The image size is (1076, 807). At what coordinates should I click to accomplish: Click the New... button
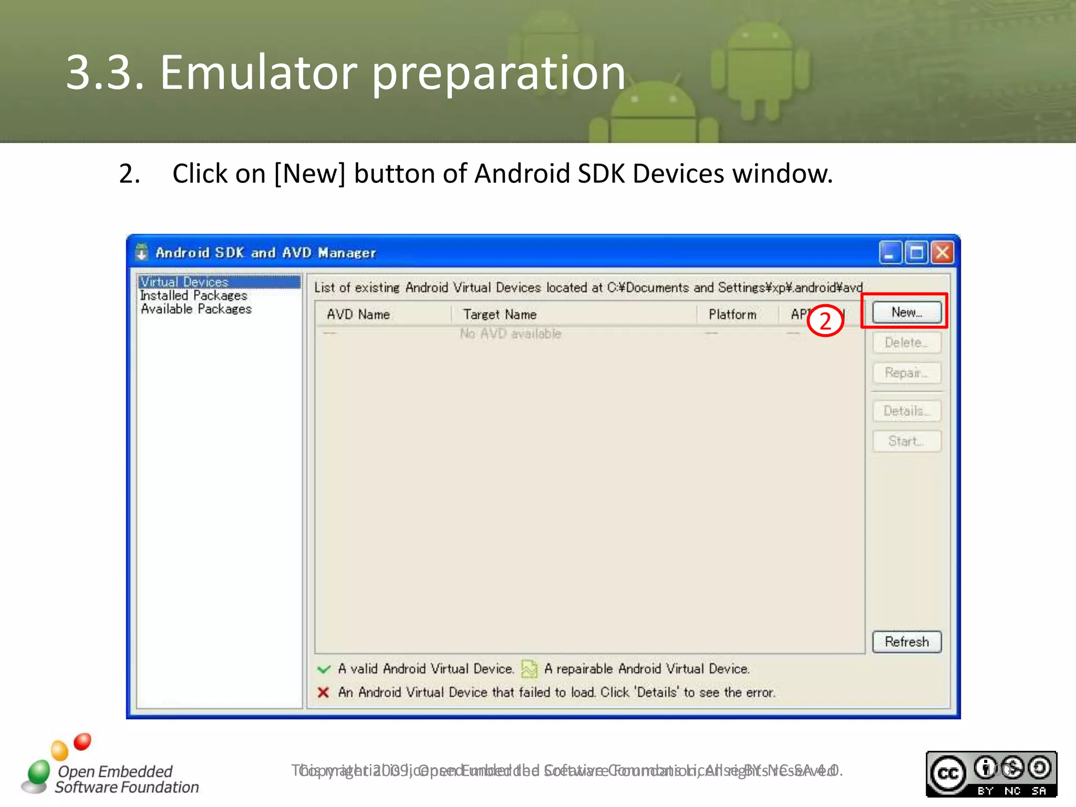tap(906, 312)
